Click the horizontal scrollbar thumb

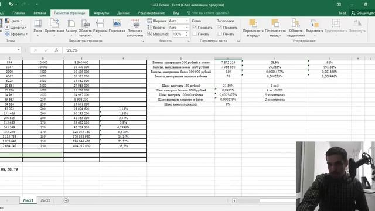tap(277, 200)
